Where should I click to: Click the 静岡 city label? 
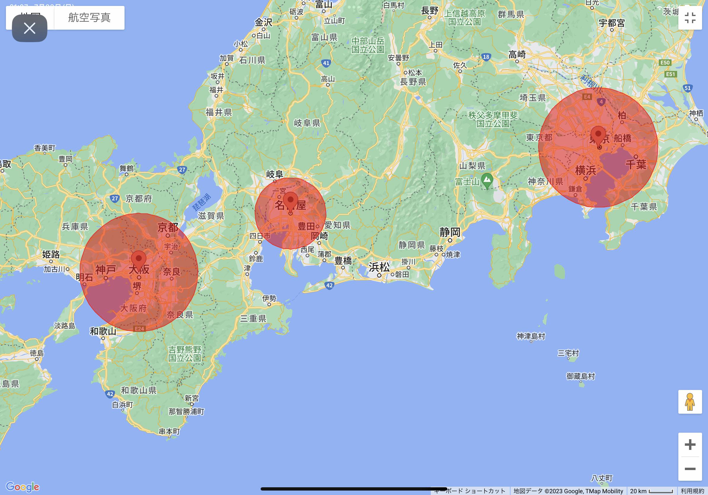(x=450, y=232)
